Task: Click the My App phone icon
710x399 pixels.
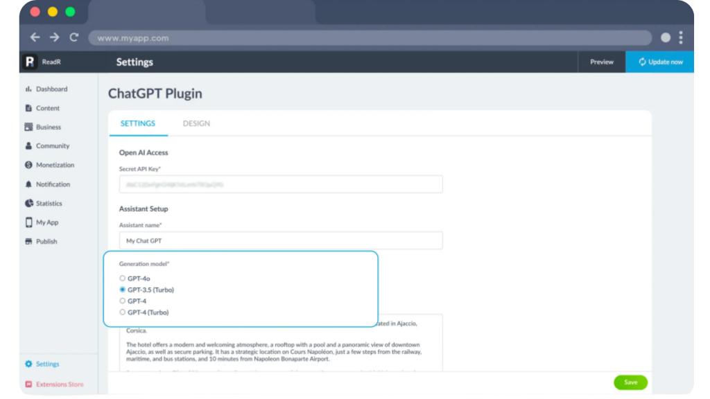Action: (x=28, y=222)
